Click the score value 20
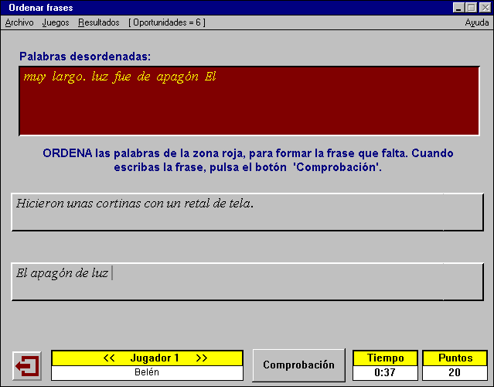494x387 pixels. click(455, 372)
